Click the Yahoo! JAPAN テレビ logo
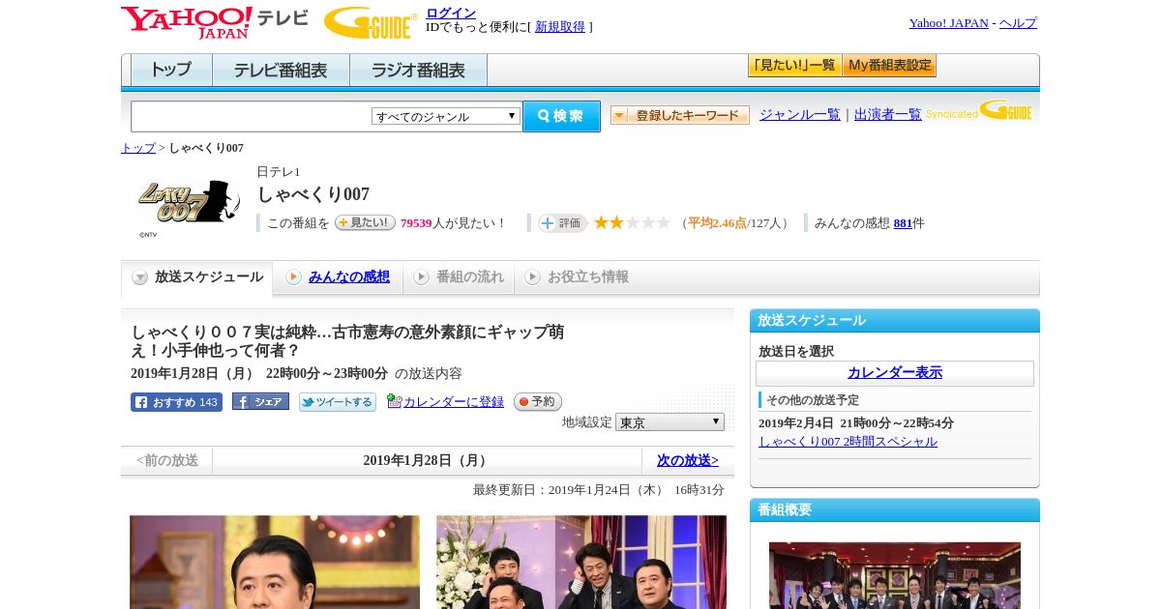 pos(215,22)
